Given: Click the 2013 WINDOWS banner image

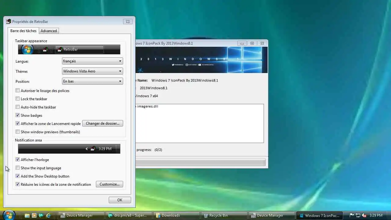Looking at the screenshot, I should (202, 60).
